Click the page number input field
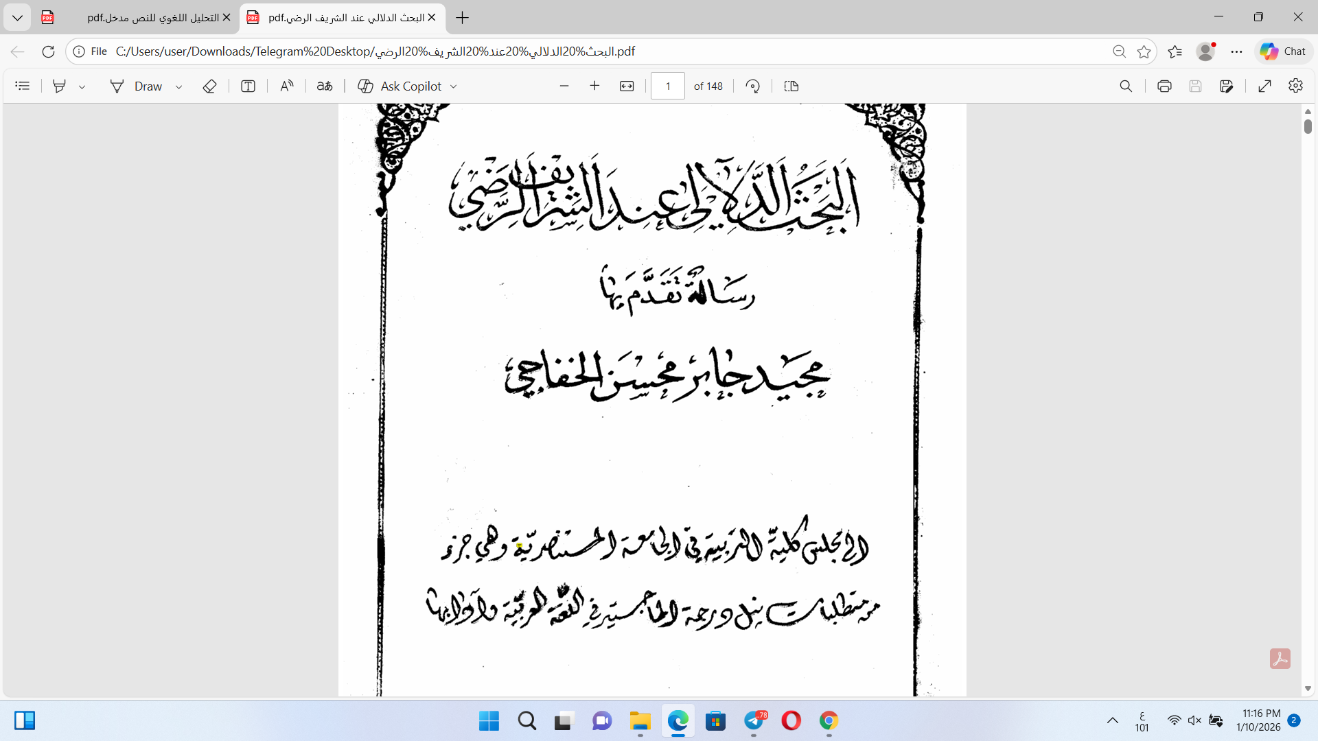The height and width of the screenshot is (741, 1318). pyautogui.click(x=668, y=86)
